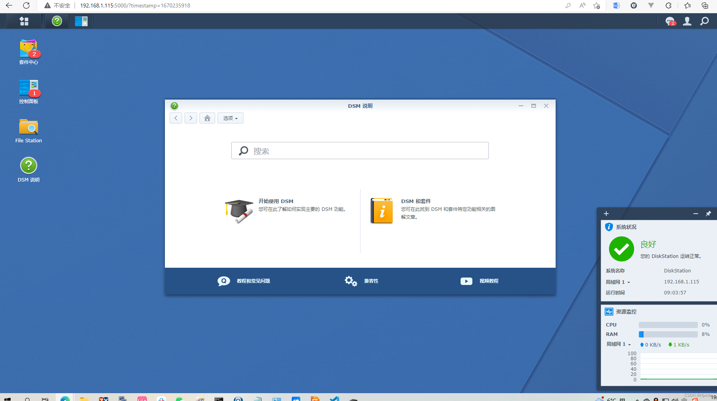The width and height of the screenshot is (717, 401).
Task: Open 兼容性 in the help footer
Action: pos(371,281)
